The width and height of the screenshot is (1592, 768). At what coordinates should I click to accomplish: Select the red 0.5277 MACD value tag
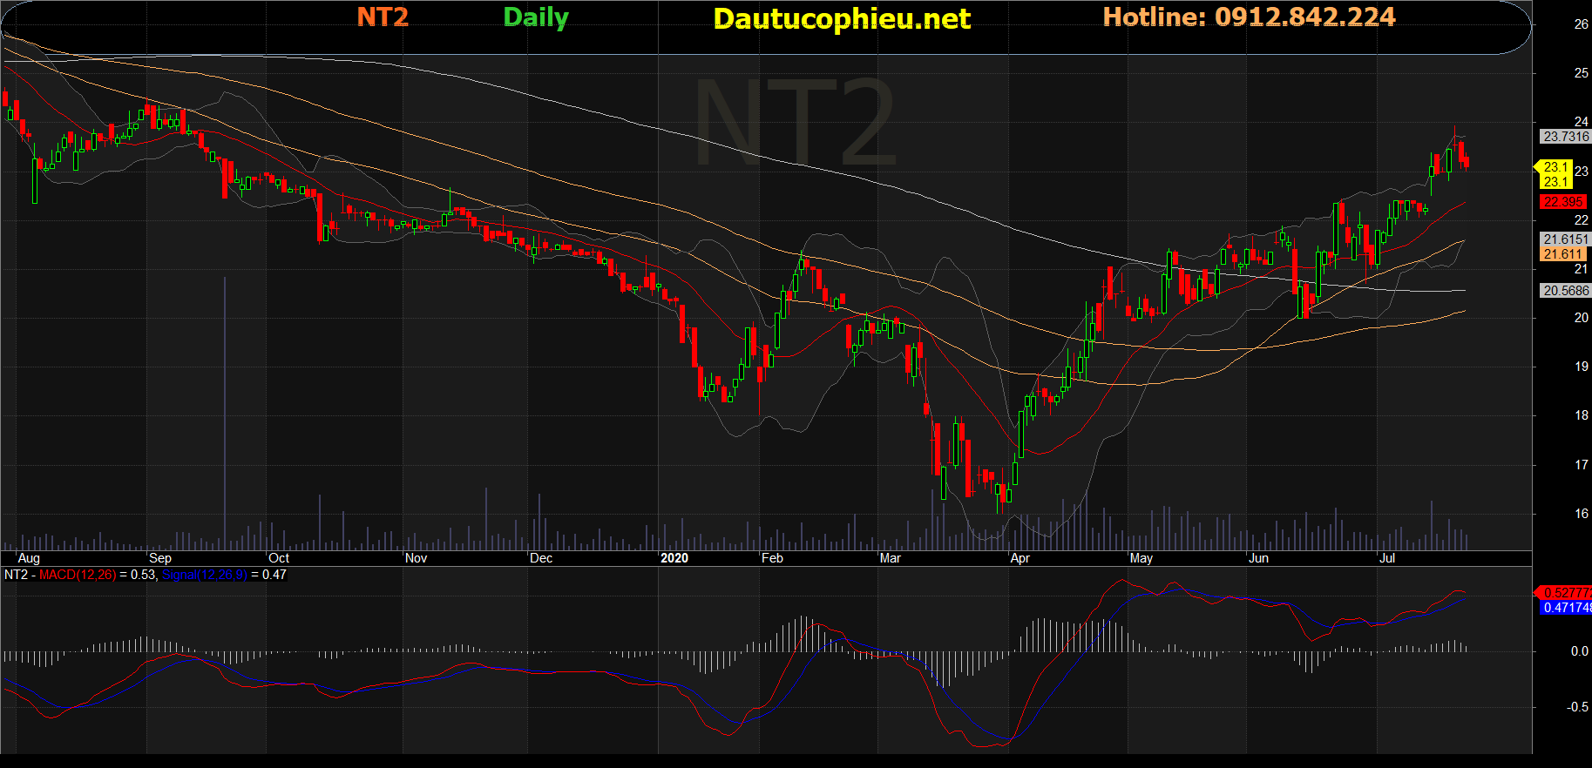1566,593
